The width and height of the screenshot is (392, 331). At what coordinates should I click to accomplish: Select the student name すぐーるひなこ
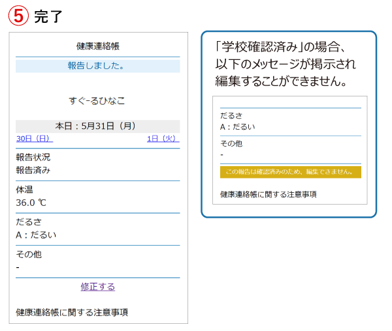[x=97, y=101]
